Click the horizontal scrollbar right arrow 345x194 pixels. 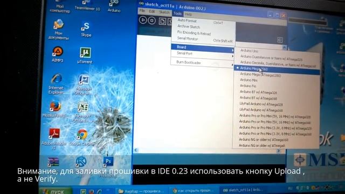279,151
